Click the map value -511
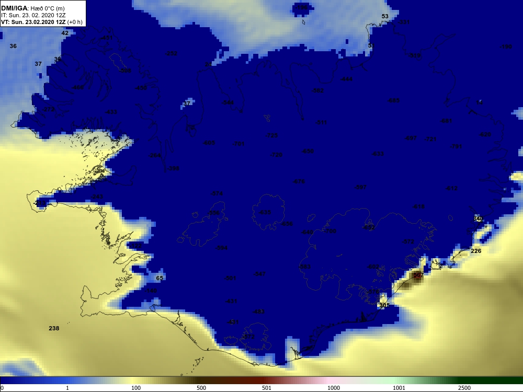523x392 pixels. [321, 122]
